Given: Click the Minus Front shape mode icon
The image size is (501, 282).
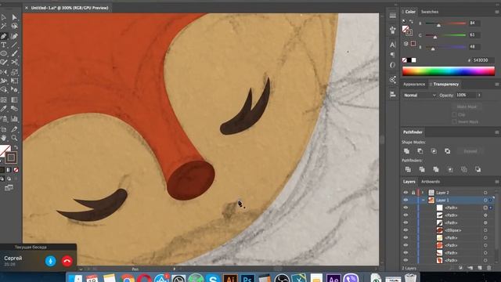Looking at the screenshot, I should [420, 151].
